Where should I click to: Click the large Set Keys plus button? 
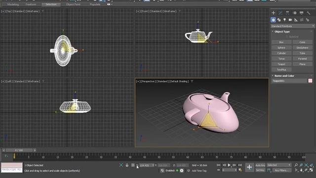tap(249, 167)
